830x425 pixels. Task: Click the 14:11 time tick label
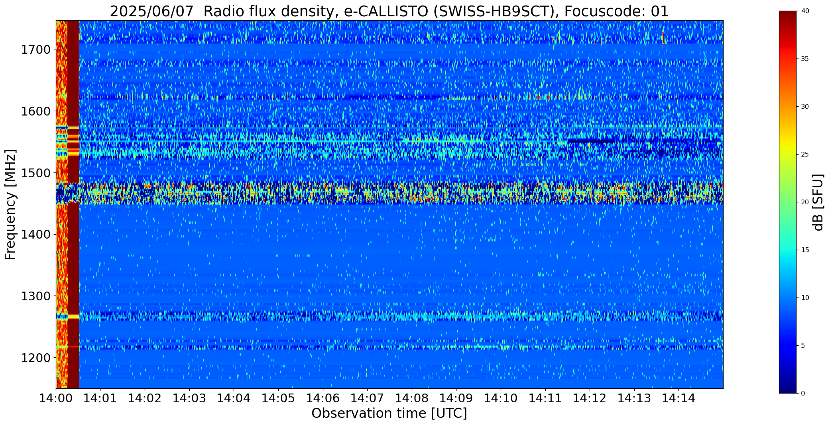click(x=545, y=398)
